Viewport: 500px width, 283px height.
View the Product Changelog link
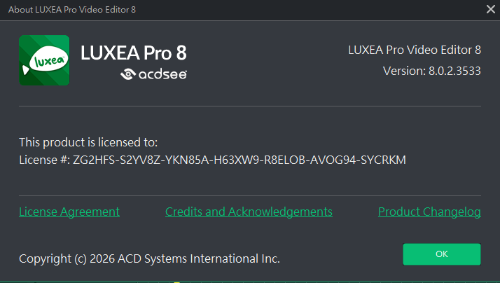coord(429,212)
